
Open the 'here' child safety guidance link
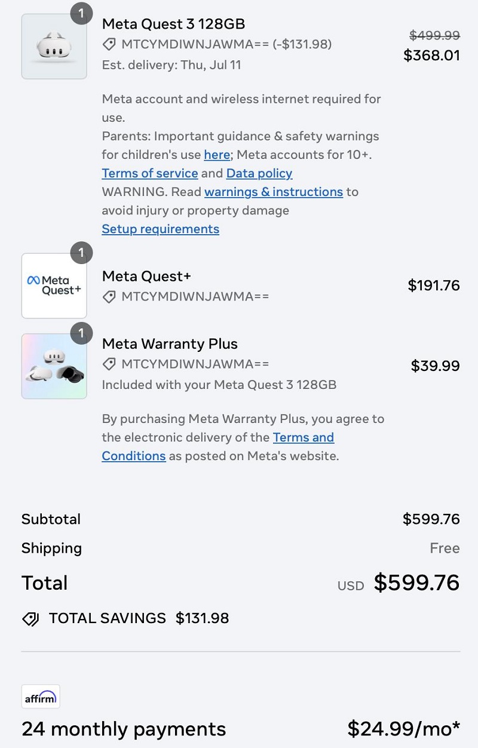tap(216, 155)
